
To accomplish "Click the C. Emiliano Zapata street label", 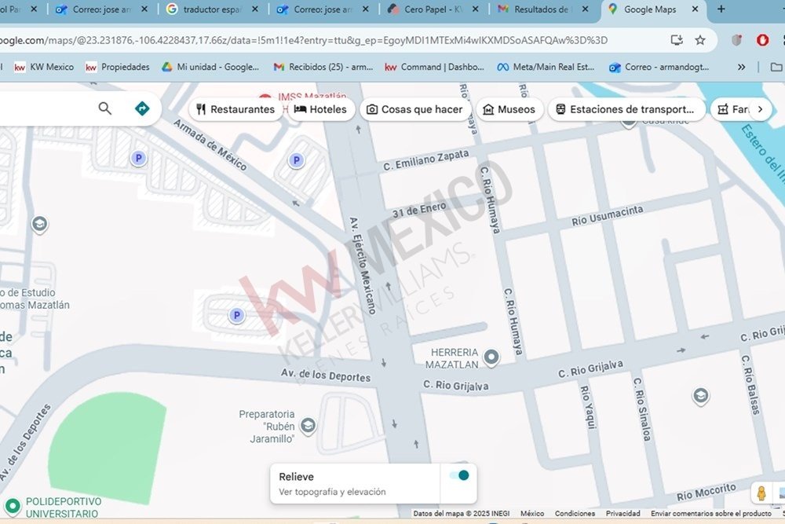I will click(x=426, y=160).
